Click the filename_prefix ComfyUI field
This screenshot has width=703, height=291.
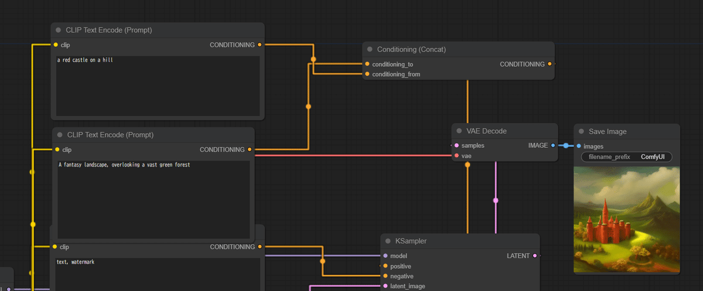[626, 157]
